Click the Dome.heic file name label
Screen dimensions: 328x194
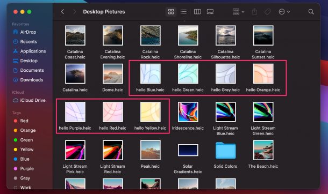click(112, 90)
